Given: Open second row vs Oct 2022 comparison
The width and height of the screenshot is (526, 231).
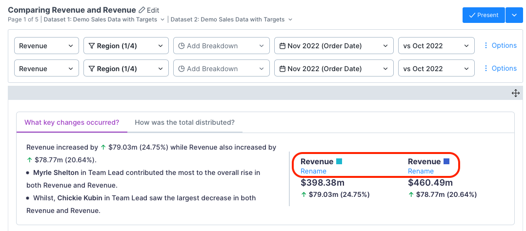Looking at the screenshot, I should 436,69.
